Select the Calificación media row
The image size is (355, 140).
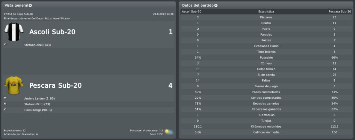tap(266, 132)
